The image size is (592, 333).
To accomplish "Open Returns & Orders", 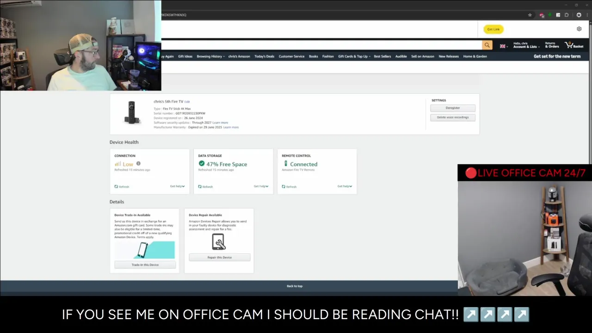I will tap(552, 45).
